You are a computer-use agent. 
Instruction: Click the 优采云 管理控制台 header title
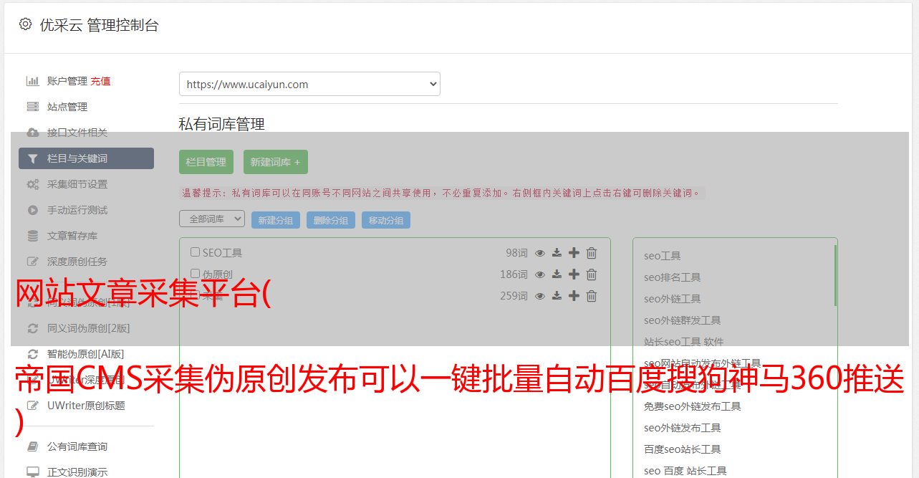click(99, 25)
